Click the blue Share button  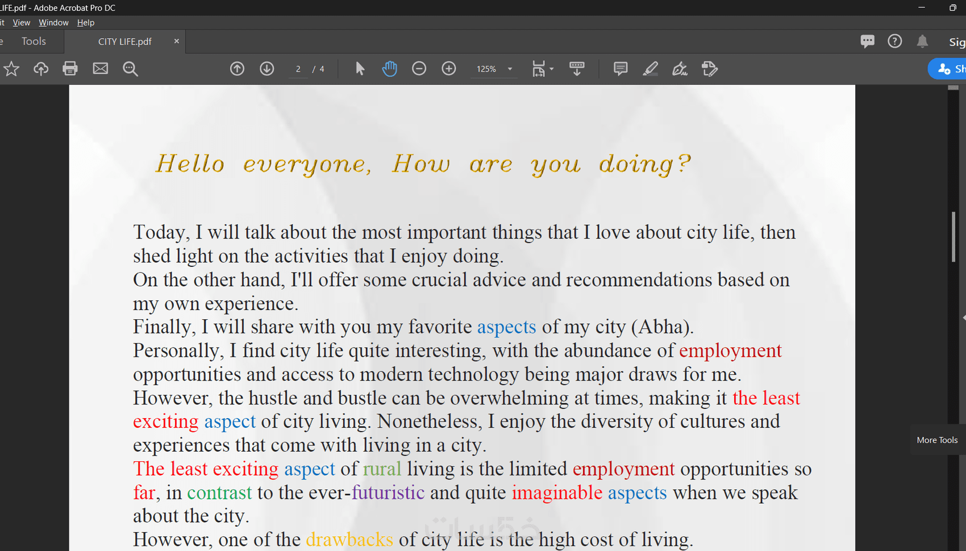click(x=948, y=69)
